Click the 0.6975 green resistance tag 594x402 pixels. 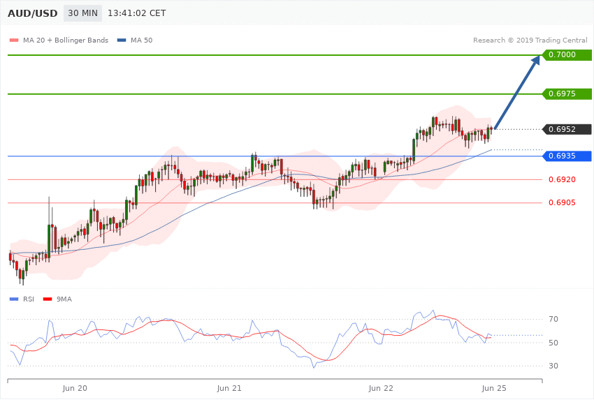tap(567, 94)
